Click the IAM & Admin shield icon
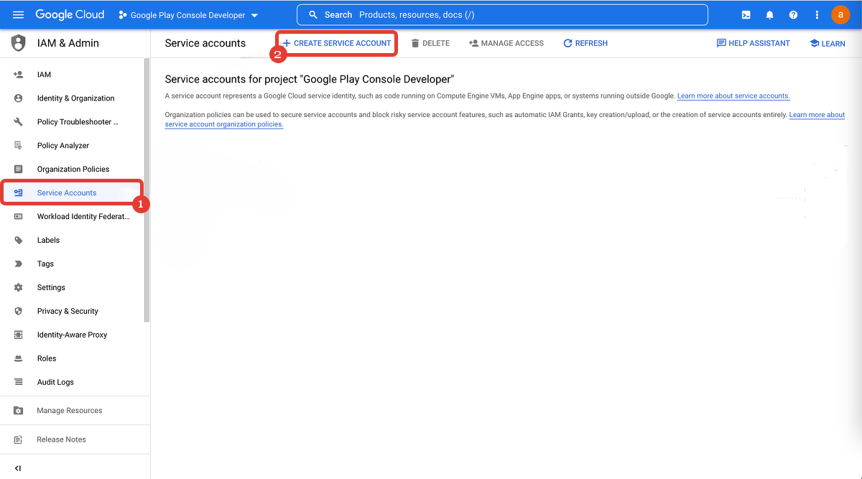Screen dimensions: 862x479 pyautogui.click(x=19, y=43)
